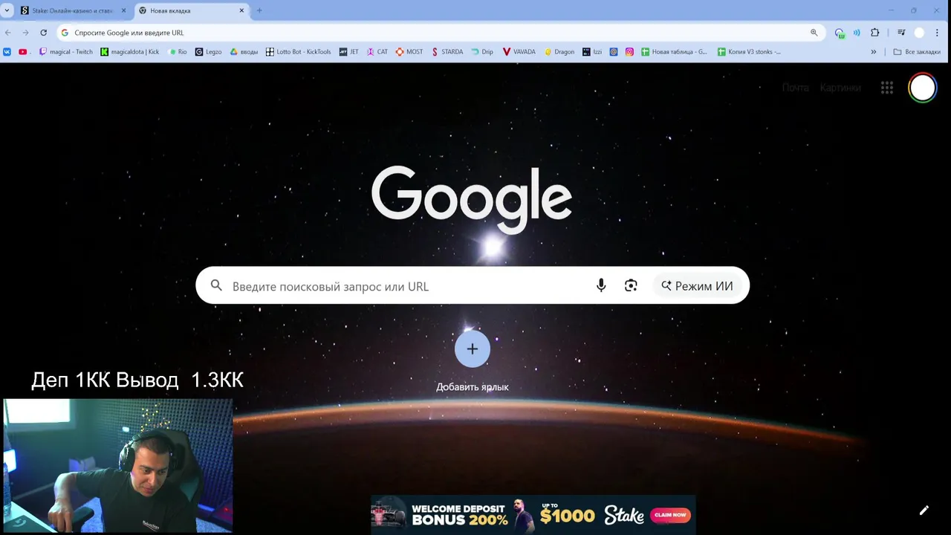Open the STARDA bookmark

tap(447, 52)
